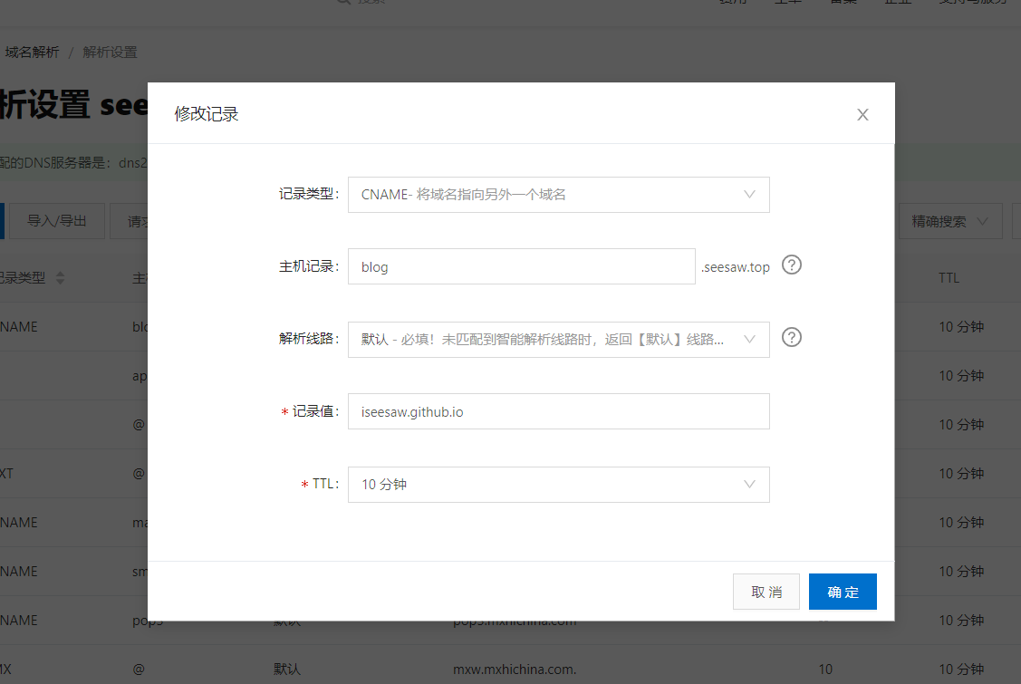
Task: Open the 解析线路 dropdown showing 默认
Action: [x=544, y=339]
